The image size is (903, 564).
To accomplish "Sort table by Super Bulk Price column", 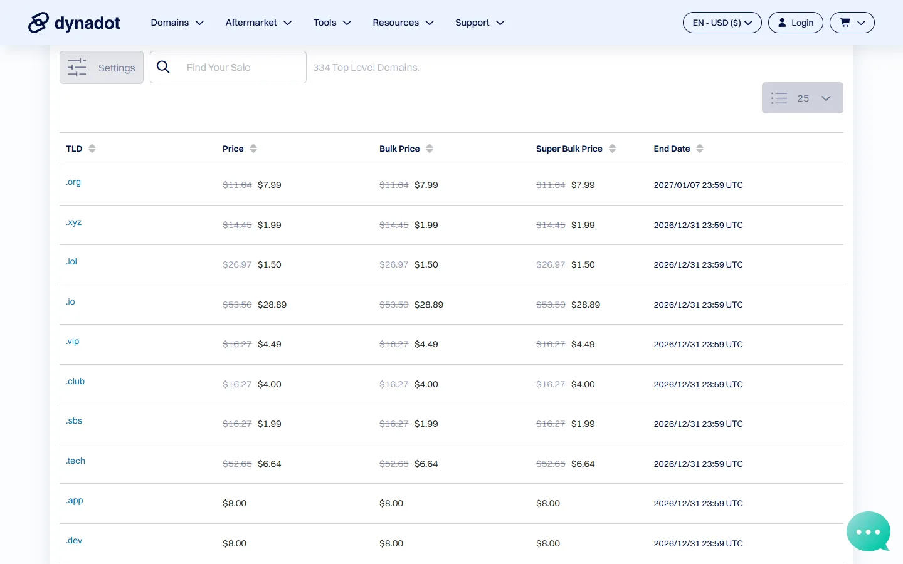I will 613,149.
